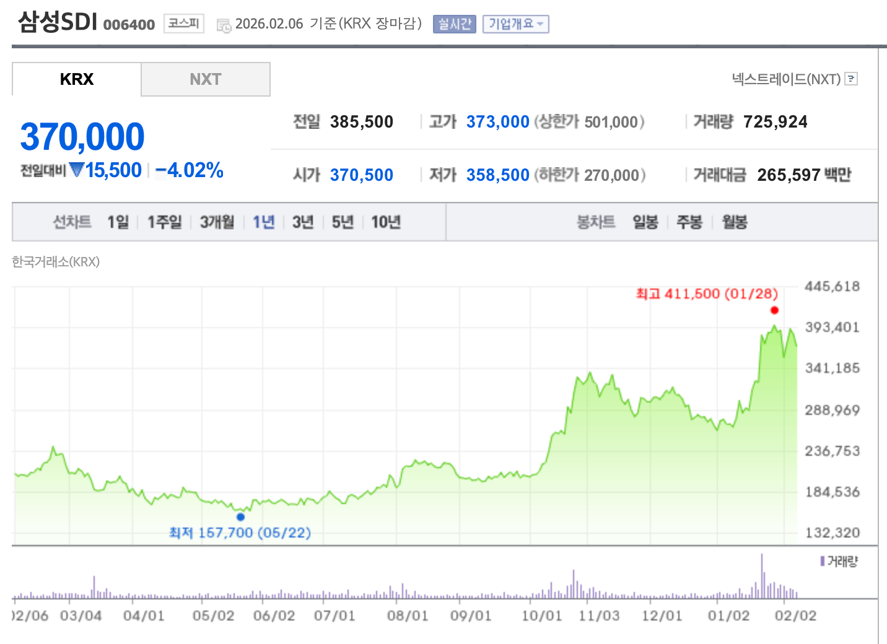The height and width of the screenshot is (644, 887).
Task: Click the calendar clock icon beside the date
Action: point(224,25)
